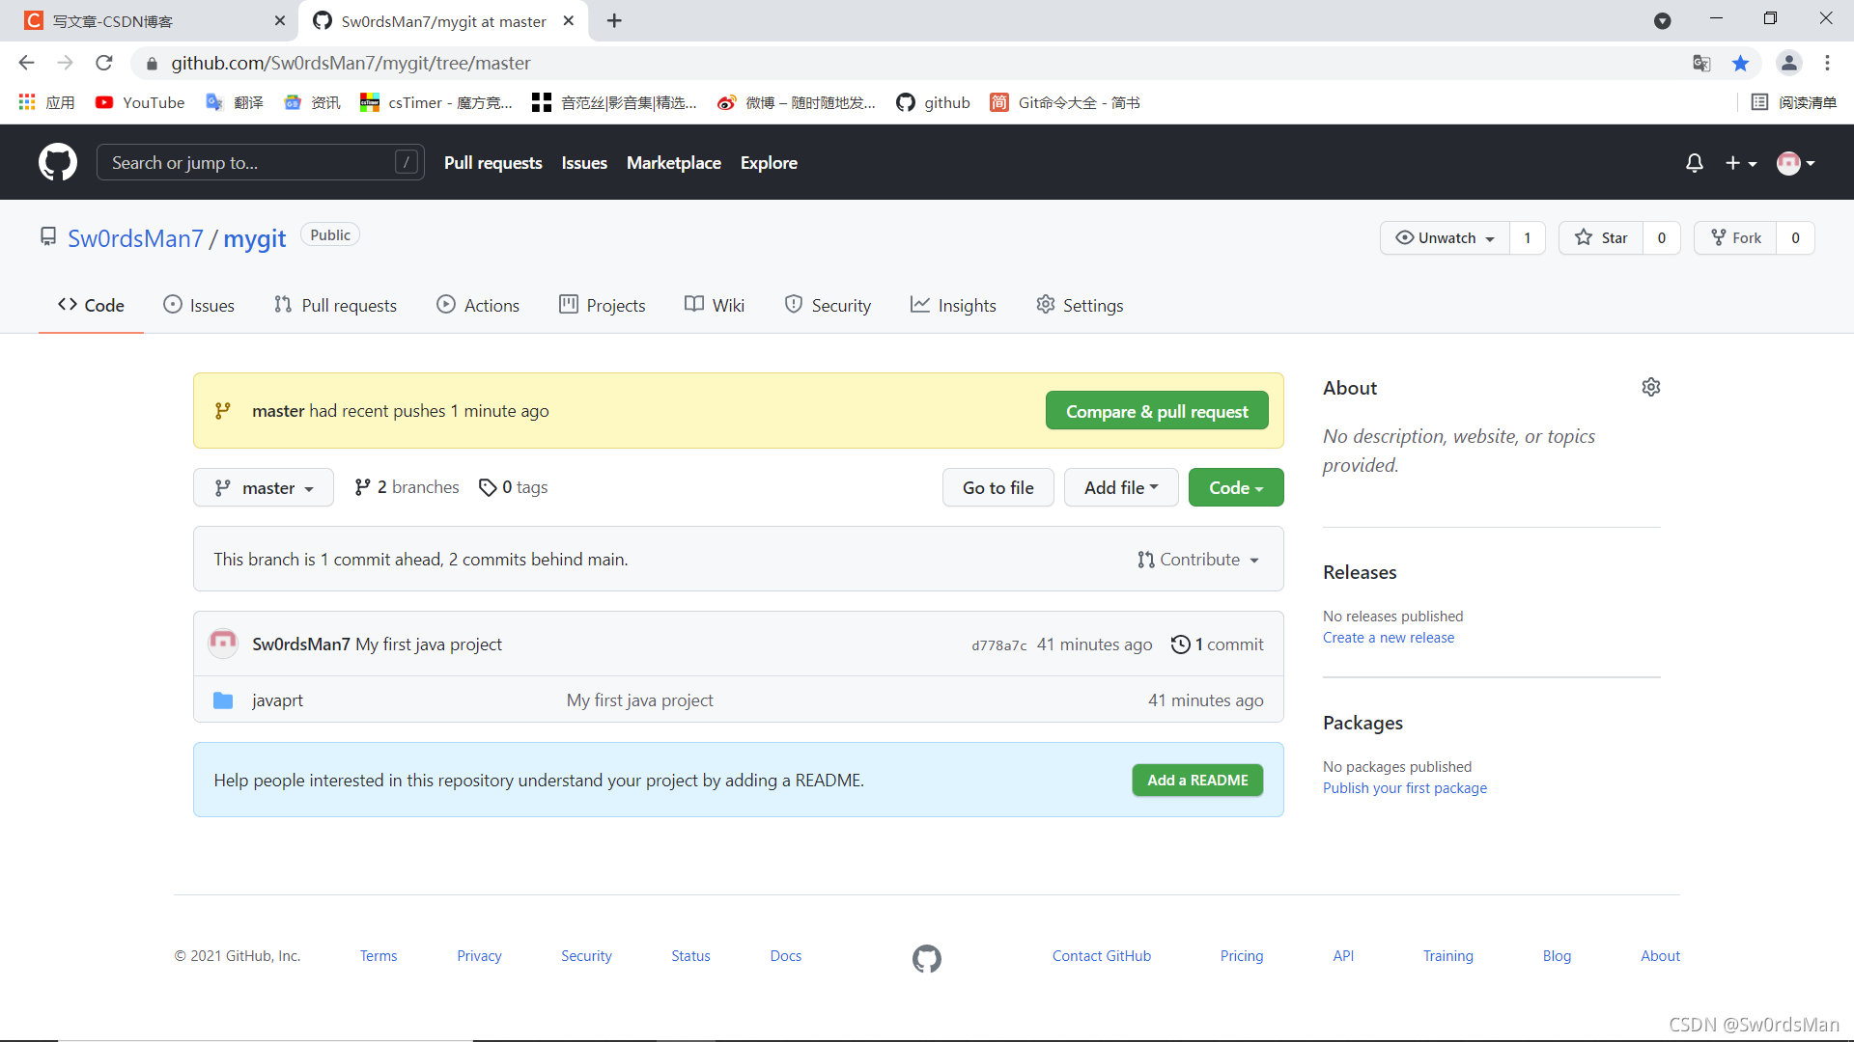Click the browser address bar URL
Viewport: 1854px width, 1042px height.
pos(351,63)
